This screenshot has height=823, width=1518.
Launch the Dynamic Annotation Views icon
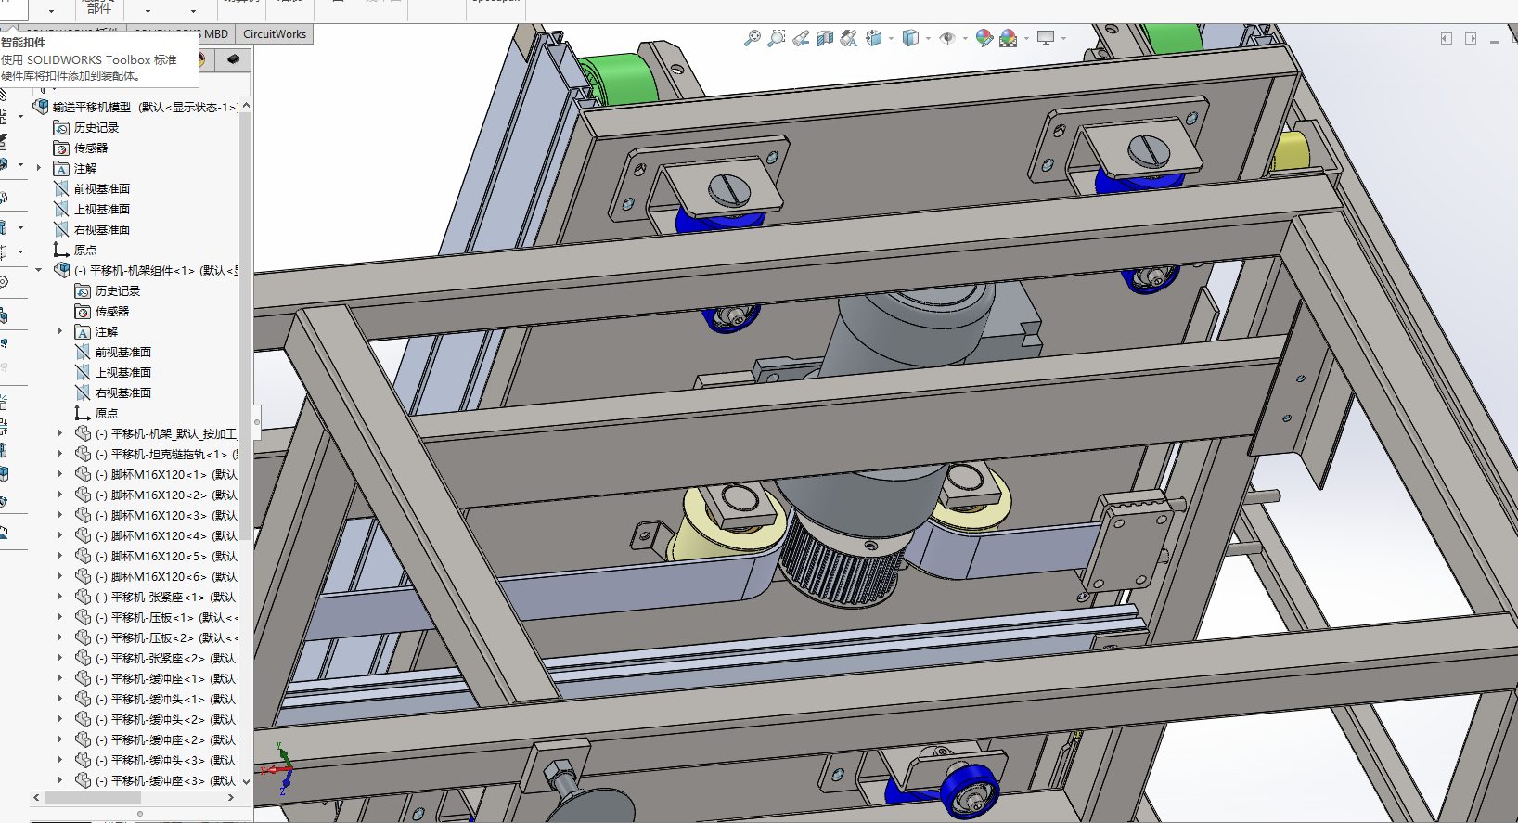[849, 38]
